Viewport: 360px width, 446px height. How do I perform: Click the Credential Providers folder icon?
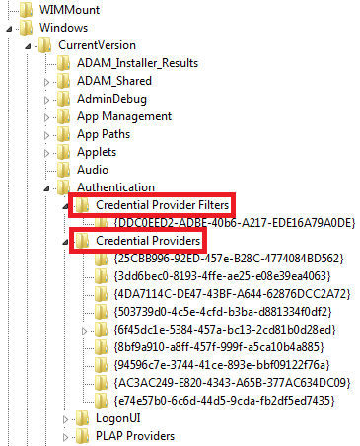83,241
